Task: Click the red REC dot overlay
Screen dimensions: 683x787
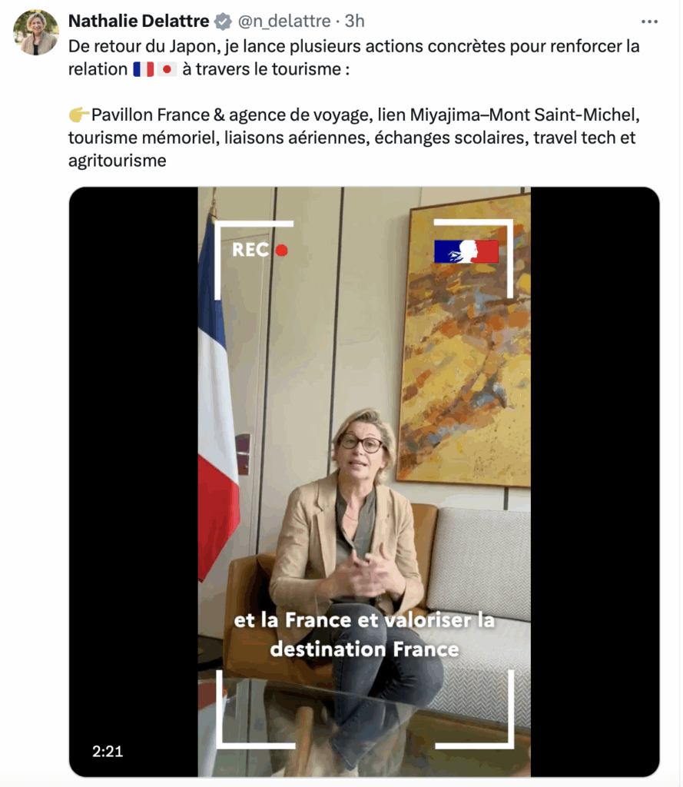Action: (x=281, y=250)
